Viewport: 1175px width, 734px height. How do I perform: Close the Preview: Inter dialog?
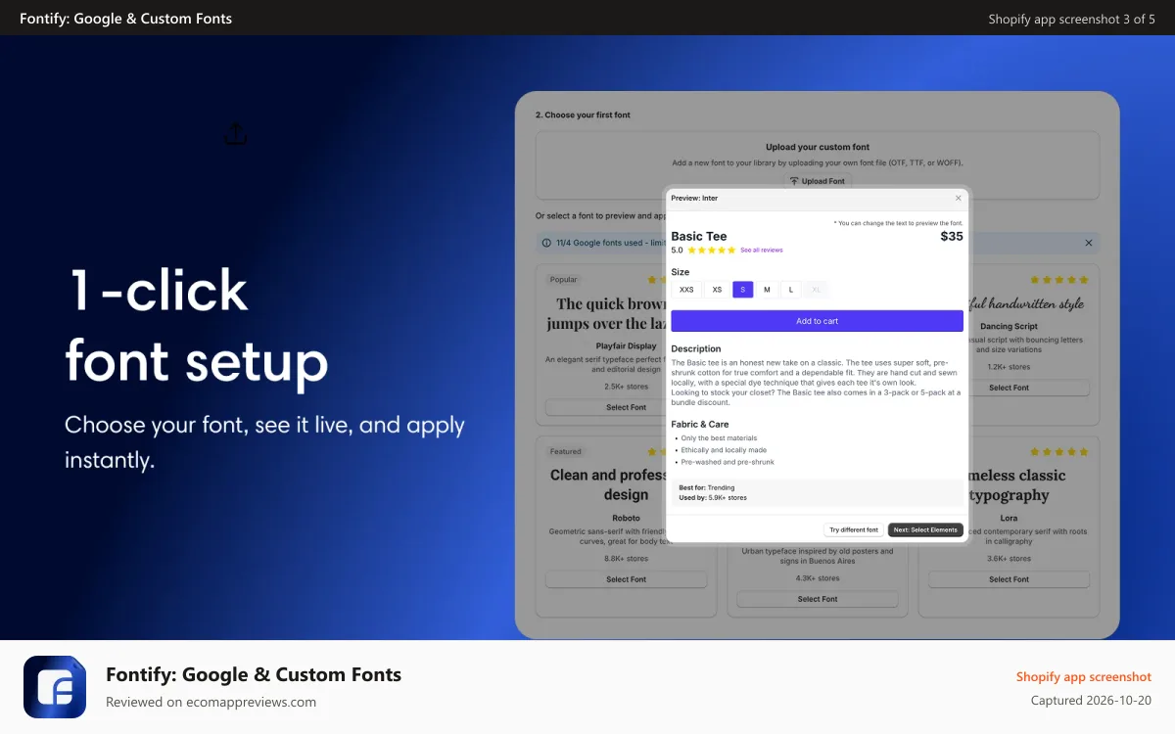[958, 198]
